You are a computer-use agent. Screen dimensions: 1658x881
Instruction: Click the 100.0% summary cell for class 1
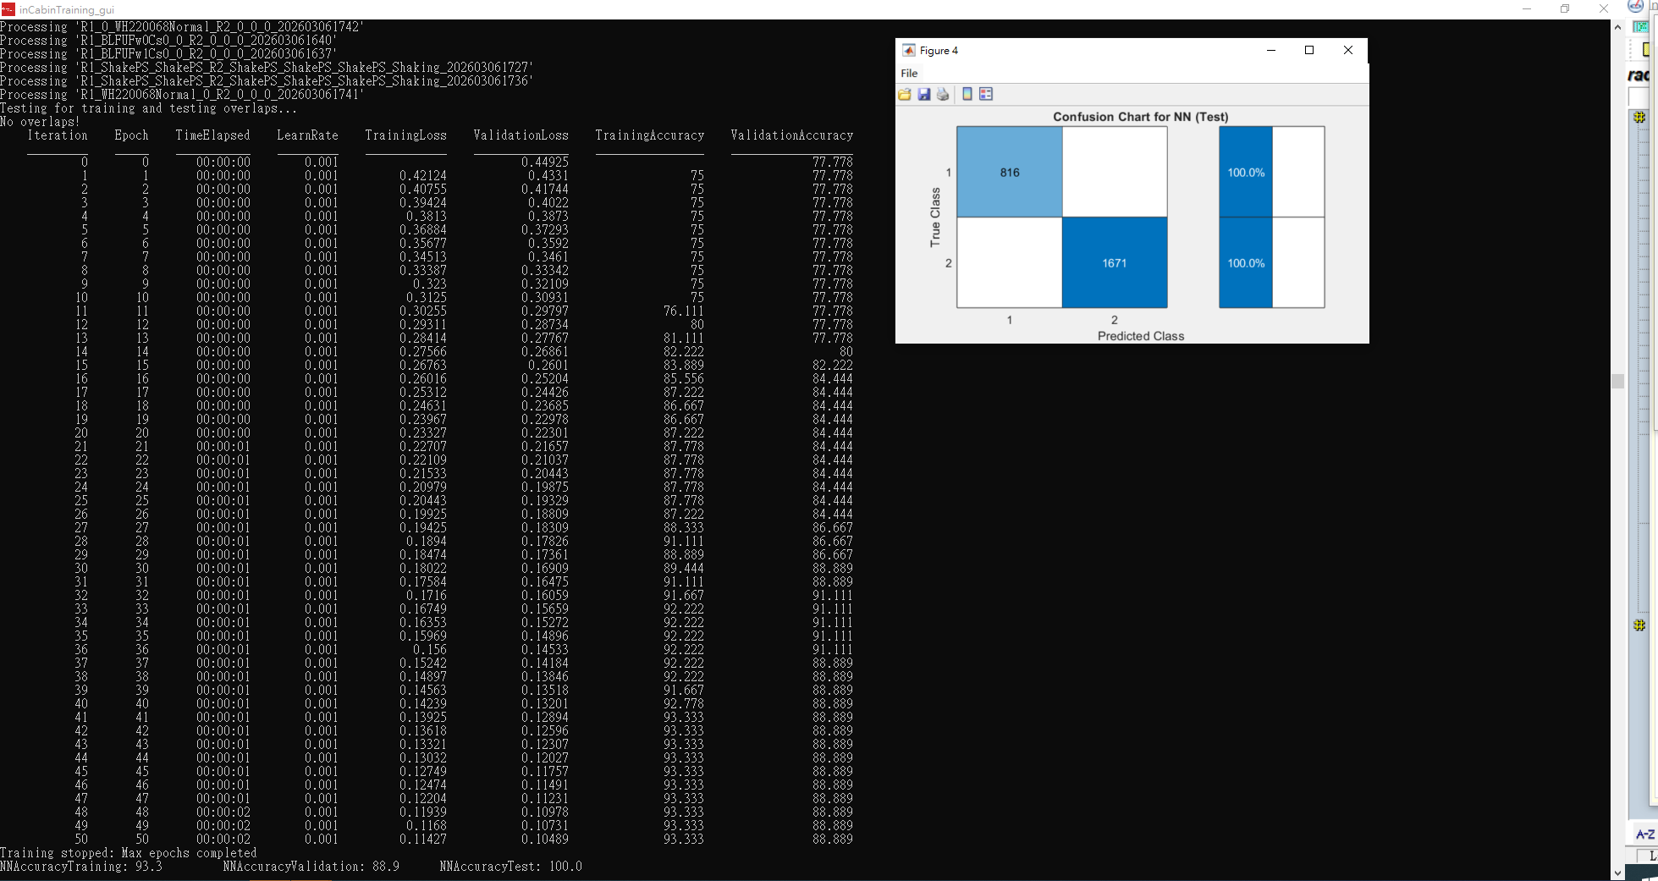pos(1246,172)
